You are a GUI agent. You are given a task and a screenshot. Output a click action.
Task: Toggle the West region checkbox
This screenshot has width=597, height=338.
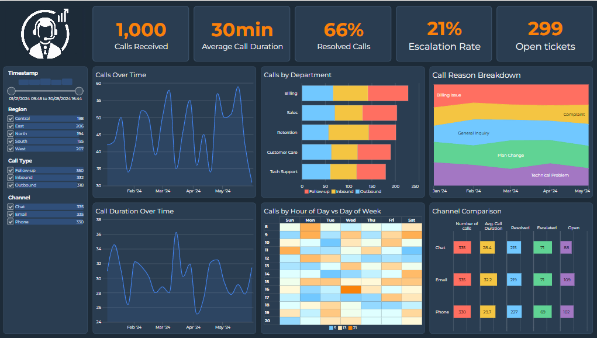click(x=11, y=149)
